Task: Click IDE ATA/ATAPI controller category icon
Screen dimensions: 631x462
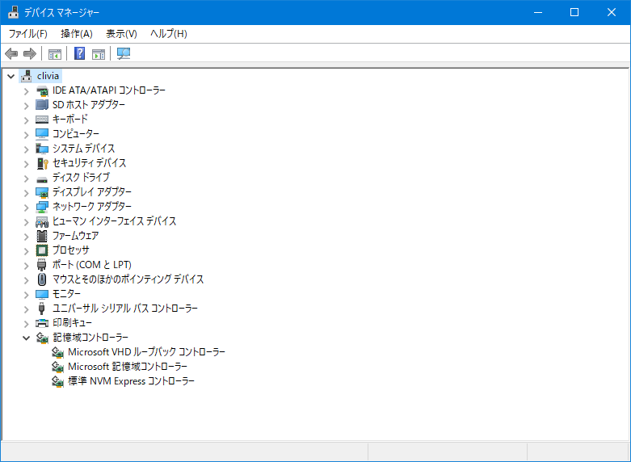Action: pyautogui.click(x=42, y=90)
